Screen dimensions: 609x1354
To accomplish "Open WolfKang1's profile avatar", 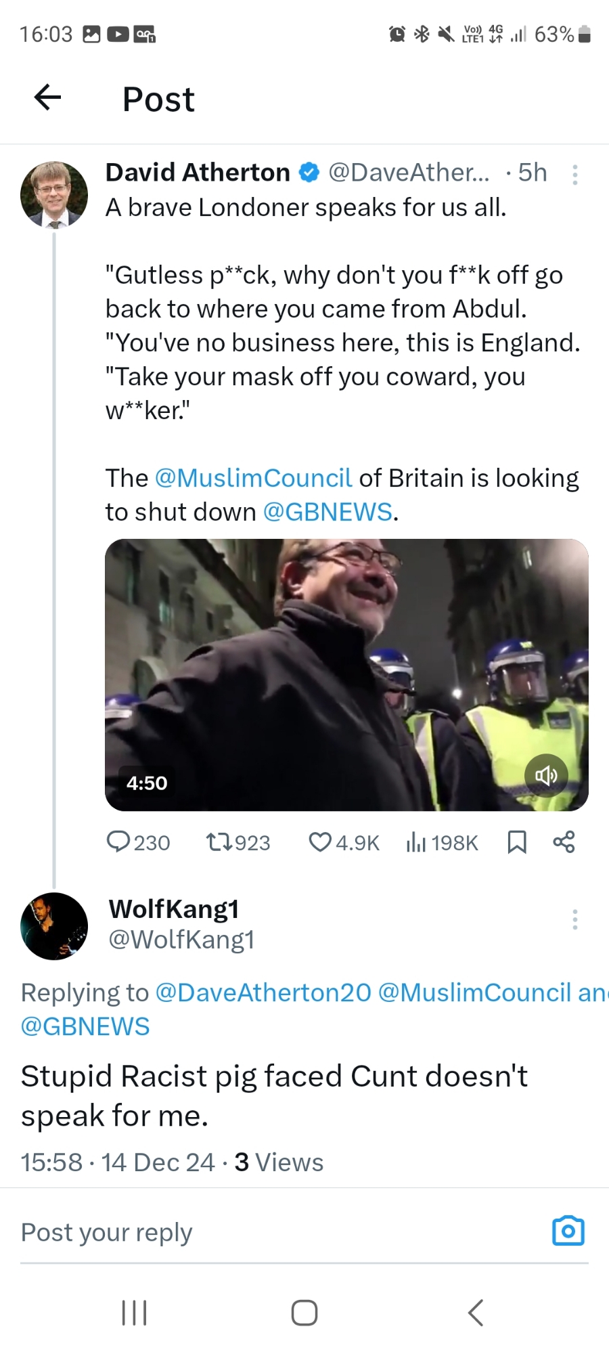I will pos(54,925).
